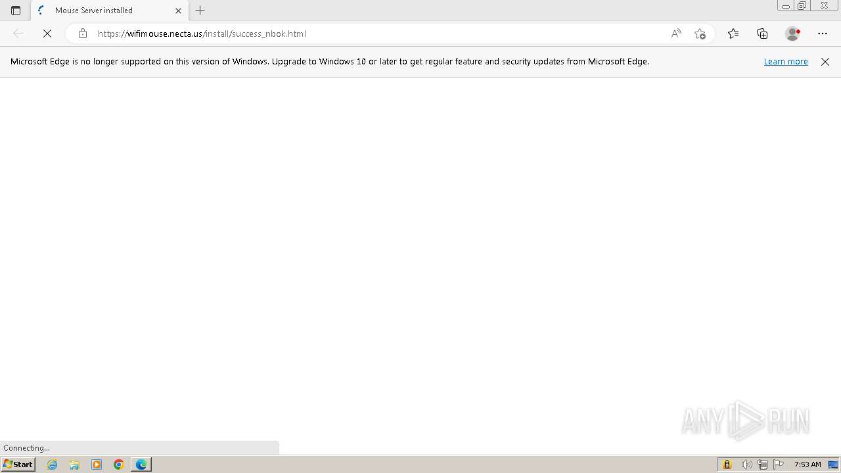Open Settings and more menu
The width and height of the screenshot is (841, 473).
coord(823,34)
